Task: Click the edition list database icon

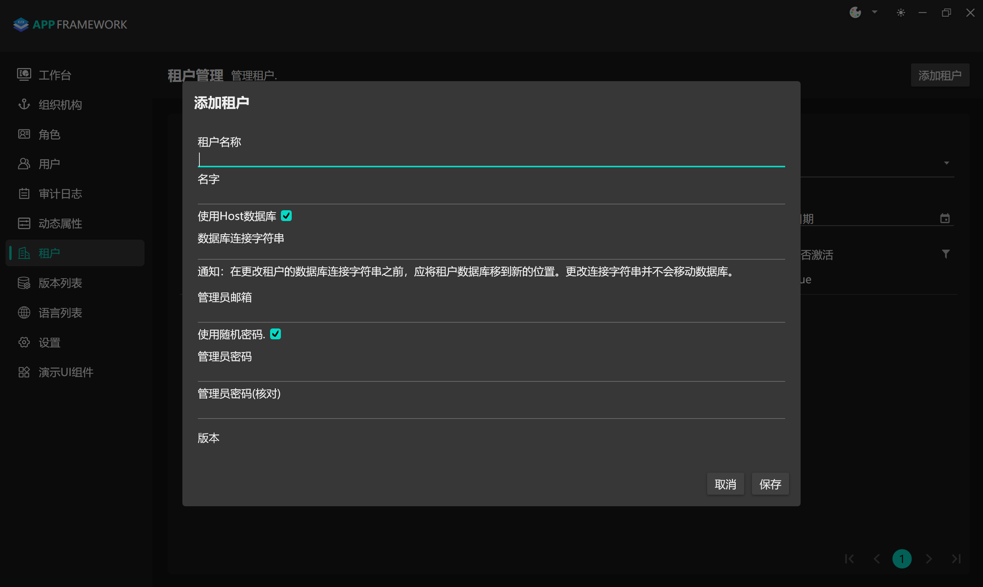Action: pyautogui.click(x=24, y=283)
